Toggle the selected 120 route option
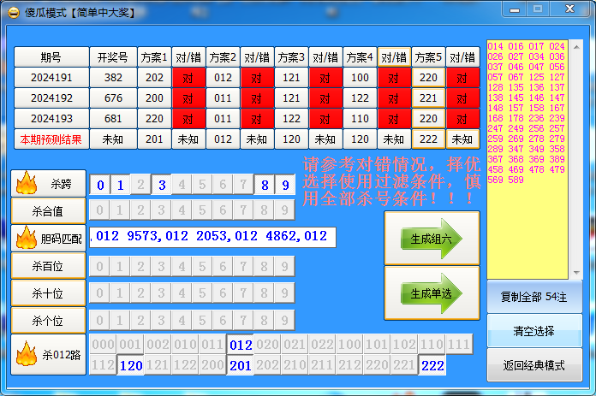Screen dimensions: 596x396 (131, 365)
